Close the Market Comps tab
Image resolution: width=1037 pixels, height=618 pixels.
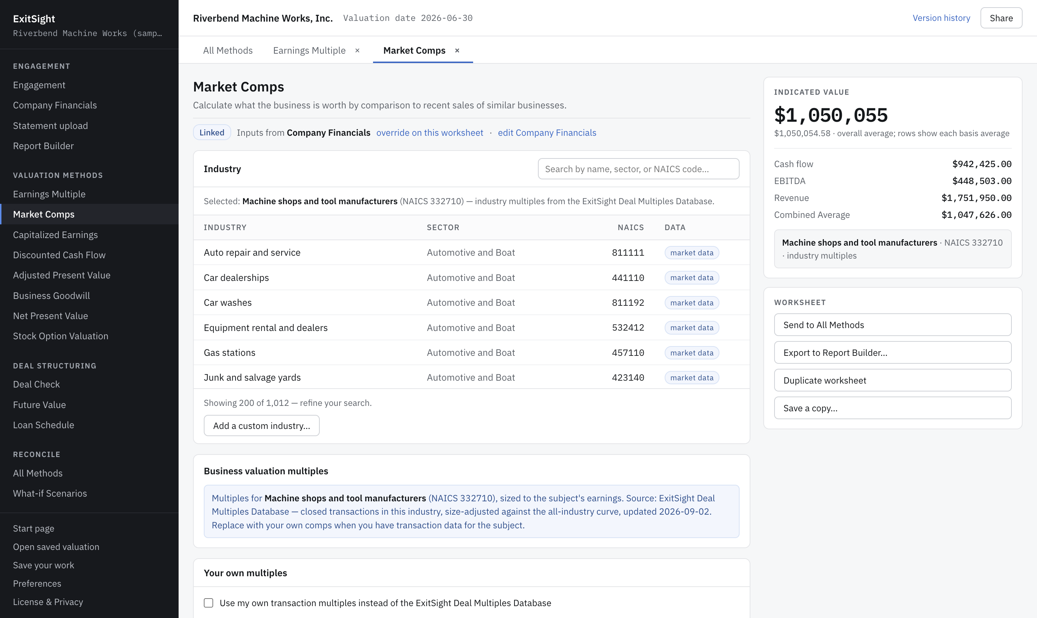(x=457, y=50)
